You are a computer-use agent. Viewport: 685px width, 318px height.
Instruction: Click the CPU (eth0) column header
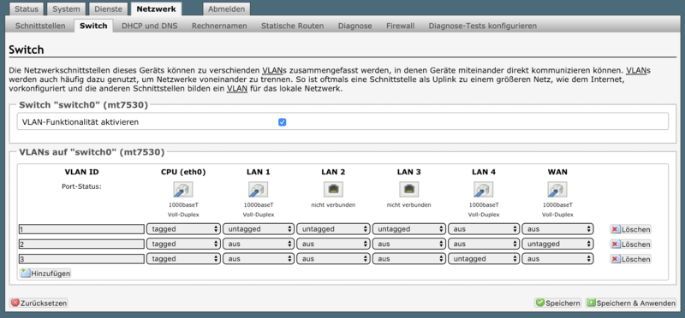coord(183,173)
